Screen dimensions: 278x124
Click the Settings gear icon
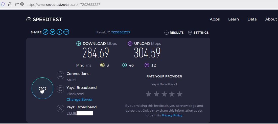190,32
